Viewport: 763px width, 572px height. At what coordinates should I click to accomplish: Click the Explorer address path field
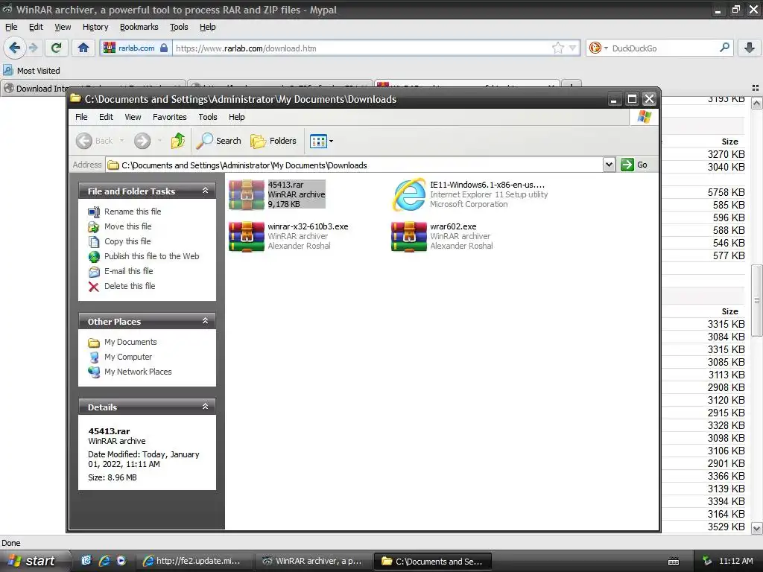click(354, 165)
